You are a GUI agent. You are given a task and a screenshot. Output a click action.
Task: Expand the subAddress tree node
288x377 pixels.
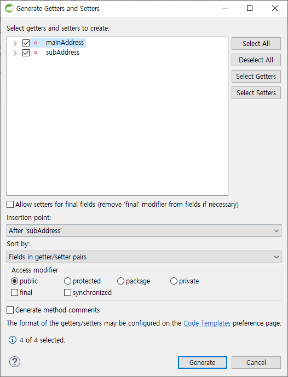point(15,53)
